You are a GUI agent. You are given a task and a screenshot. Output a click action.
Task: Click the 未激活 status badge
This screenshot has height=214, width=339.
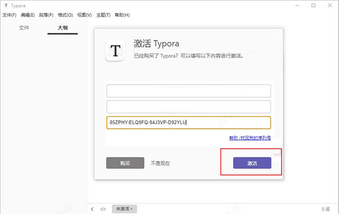(124, 209)
